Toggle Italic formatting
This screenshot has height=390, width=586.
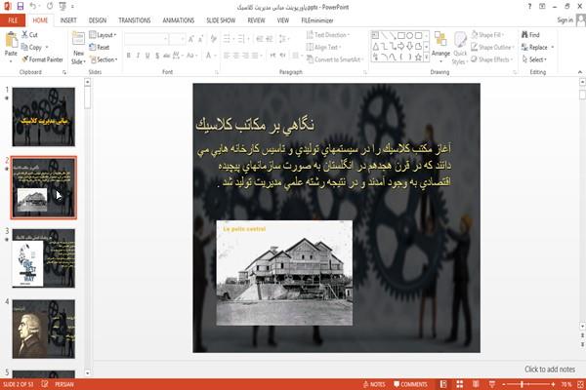tap(138, 56)
